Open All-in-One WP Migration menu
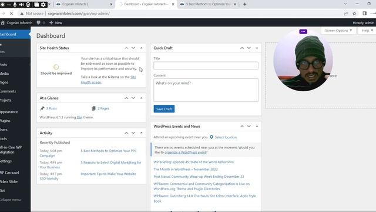The width and height of the screenshot is (376, 212). (x=15, y=150)
